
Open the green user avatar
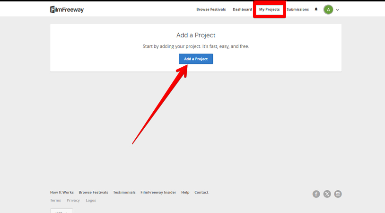pyautogui.click(x=328, y=9)
